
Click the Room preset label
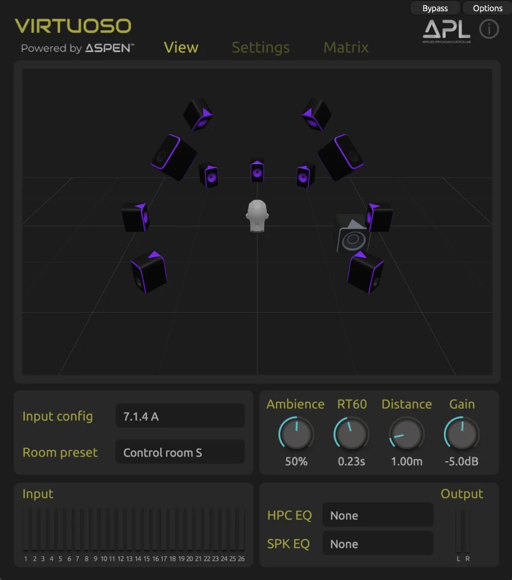[x=60, y=452]
